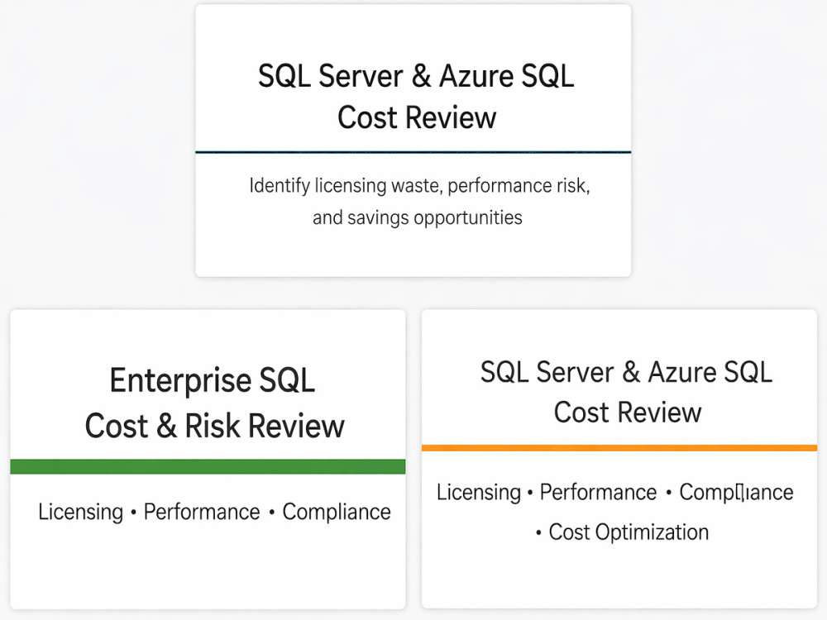
Task: Click "Cost Review" heading line in top card
Action: 417,117
